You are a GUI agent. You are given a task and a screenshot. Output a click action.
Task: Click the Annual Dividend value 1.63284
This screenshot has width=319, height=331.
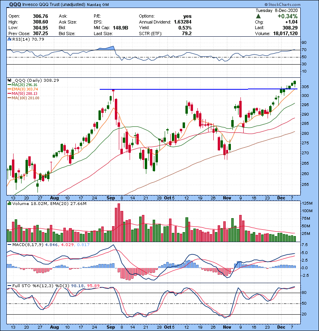[183, 22]
